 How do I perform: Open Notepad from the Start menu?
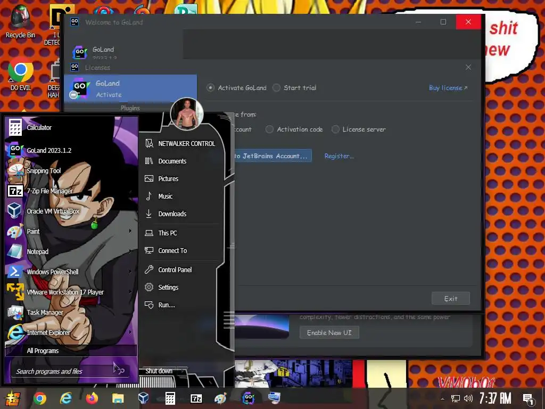pos(71,251)
